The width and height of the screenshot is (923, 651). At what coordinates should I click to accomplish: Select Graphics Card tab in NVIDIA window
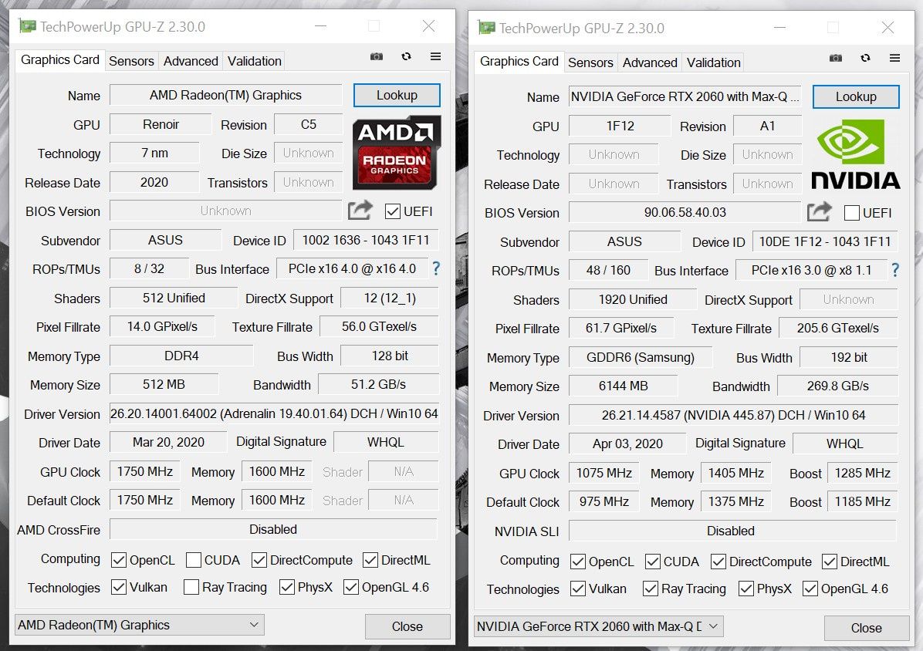[519, 61]
